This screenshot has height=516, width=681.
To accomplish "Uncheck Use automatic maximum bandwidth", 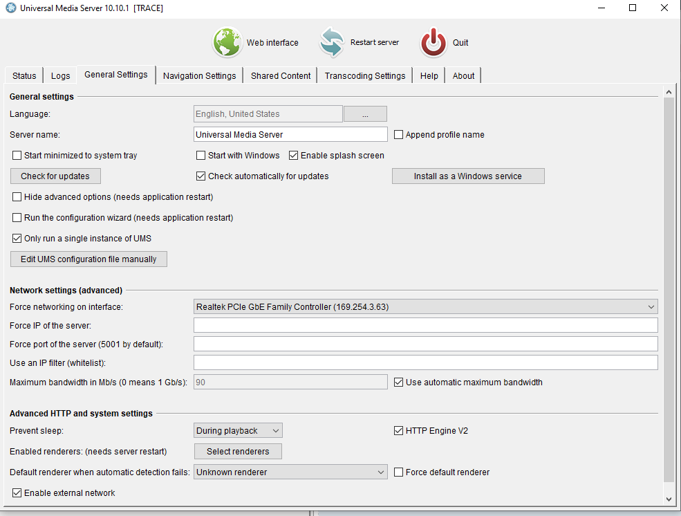I will [x=398, y=383].
